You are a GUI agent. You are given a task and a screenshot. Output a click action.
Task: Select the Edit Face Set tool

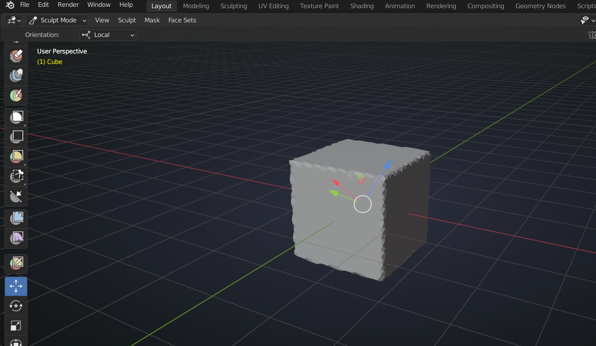(x=16, y=263)
